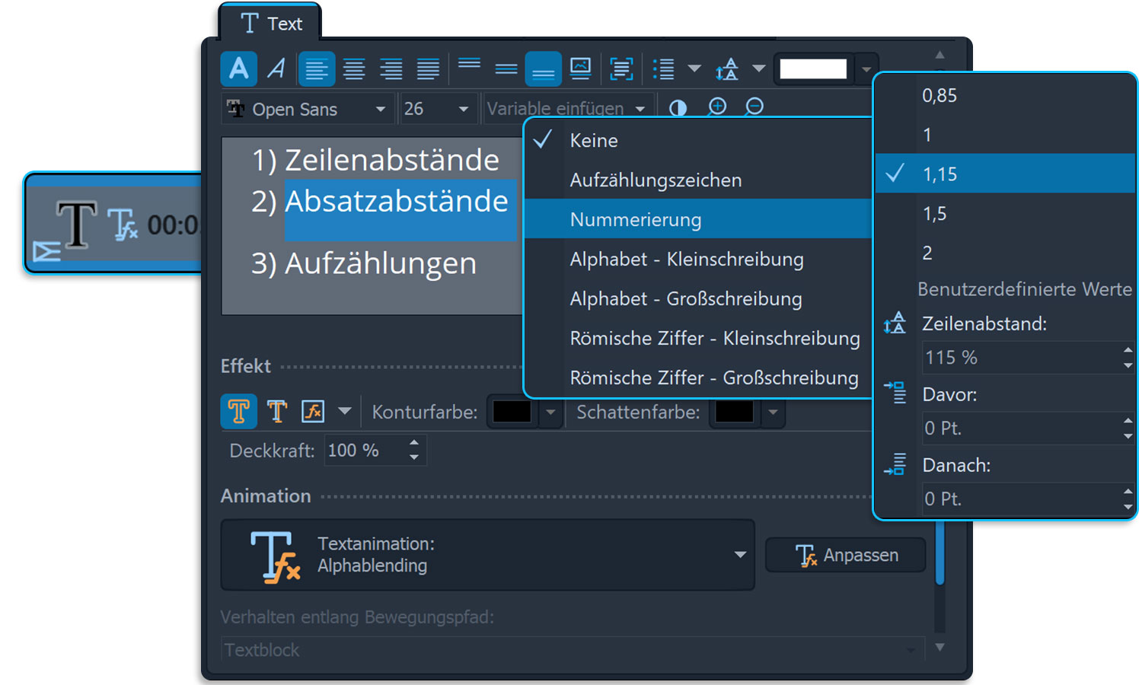Click the Konturfarbe black color swatch
The image size is (1142, 685).
512,412
